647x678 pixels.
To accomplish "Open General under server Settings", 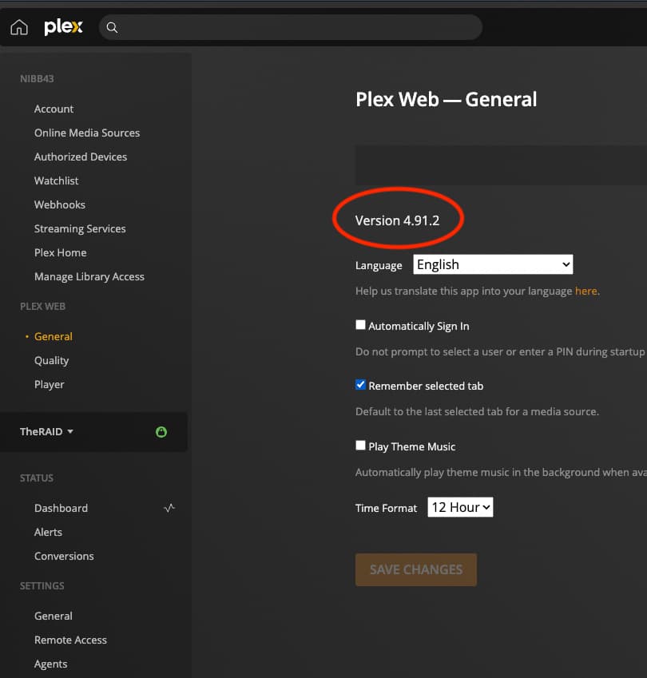I will [x=54, y=617].
